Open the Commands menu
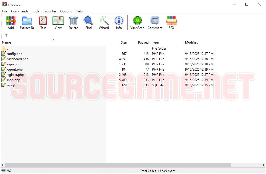The width and height of the screenshot is (266, 174). (20, 11)
